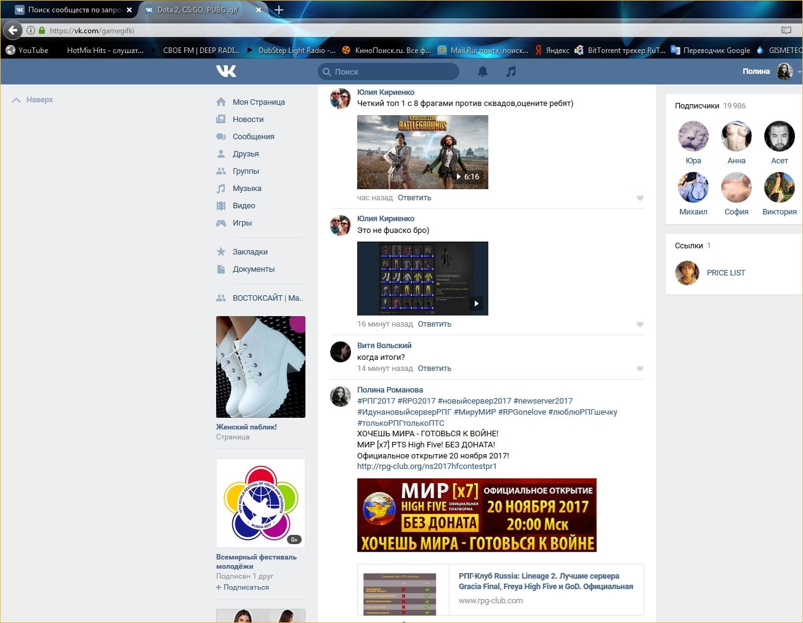This screenshot has width=803, height=623.
Task: Open Переводчик Google bookmark
Action: click(711, 51)
